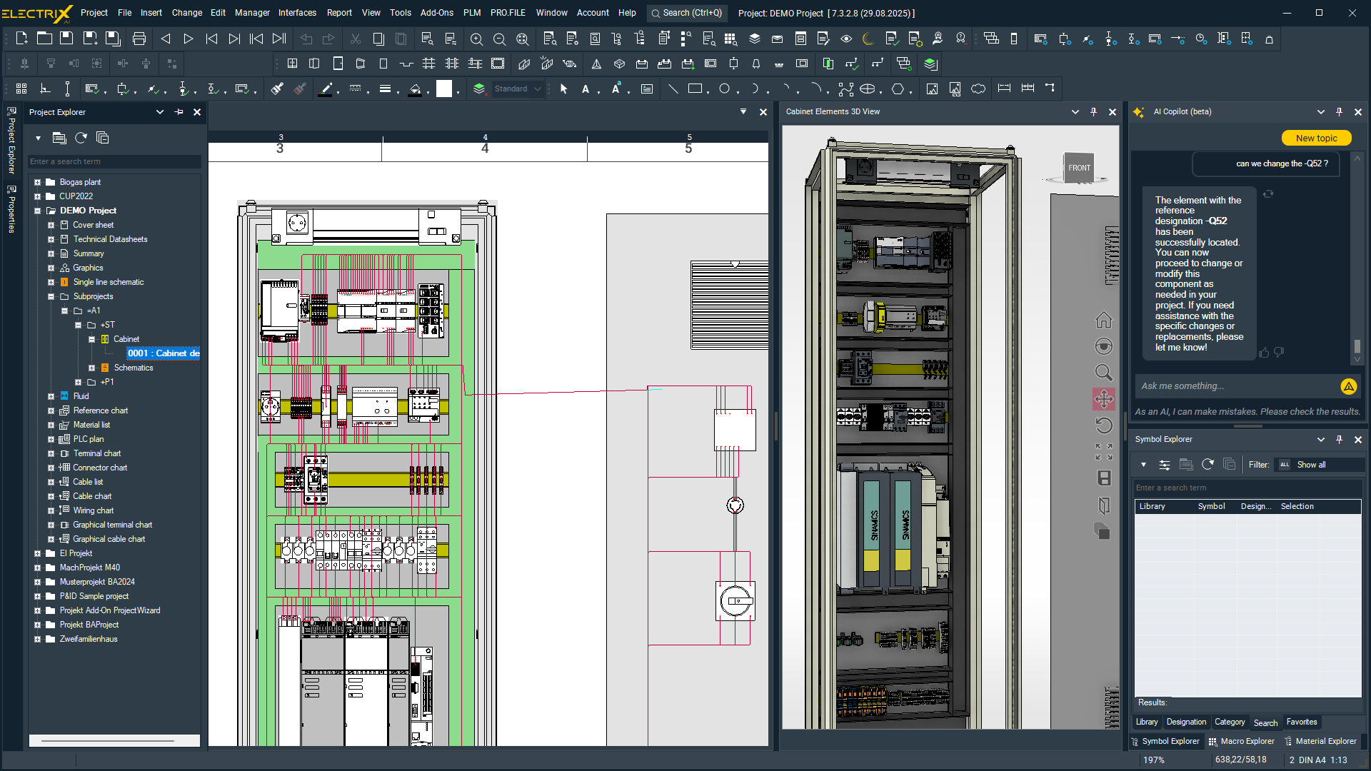The height and width of the screenshot is (771, 1371).
Task: Click the Zoom in magnifier icon
Action: point(476,39)
